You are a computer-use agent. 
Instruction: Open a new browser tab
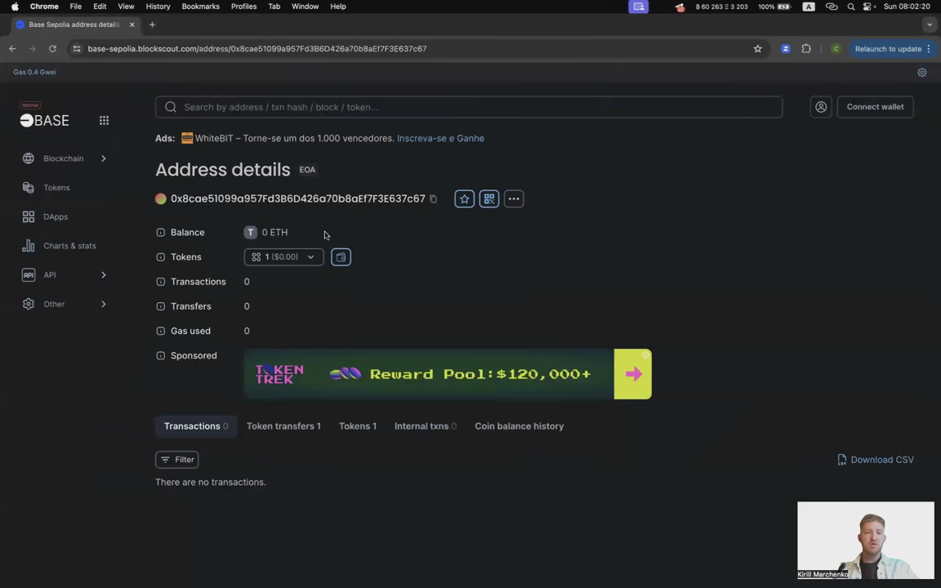(x=152, y=24)
